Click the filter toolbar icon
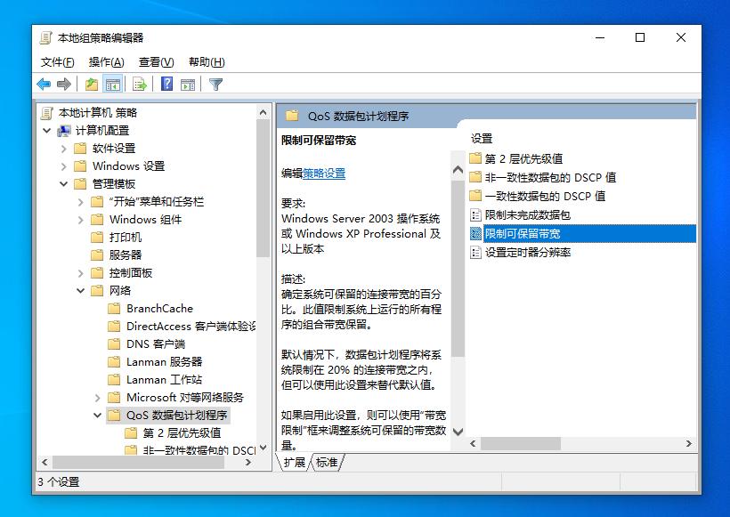Image resolution: width=730 pixels, height=517 pixels. pos(214,84)
